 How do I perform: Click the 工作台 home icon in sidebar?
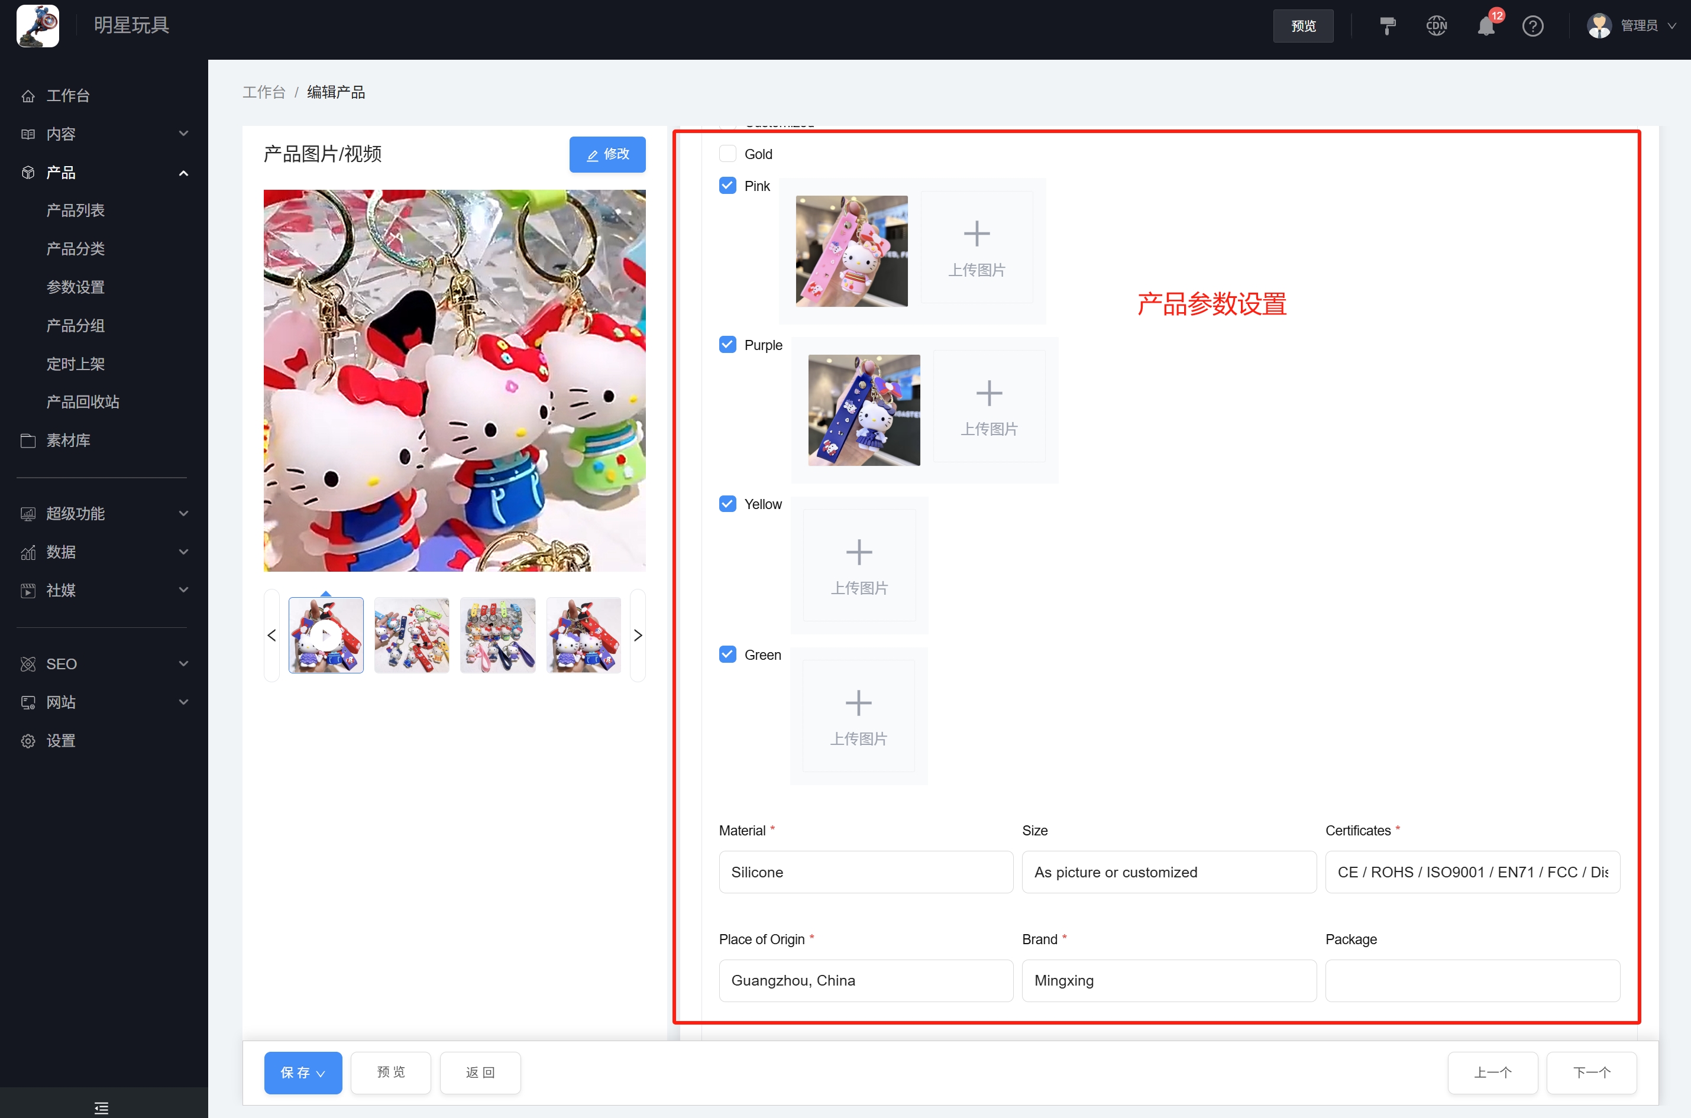[28, 96]
